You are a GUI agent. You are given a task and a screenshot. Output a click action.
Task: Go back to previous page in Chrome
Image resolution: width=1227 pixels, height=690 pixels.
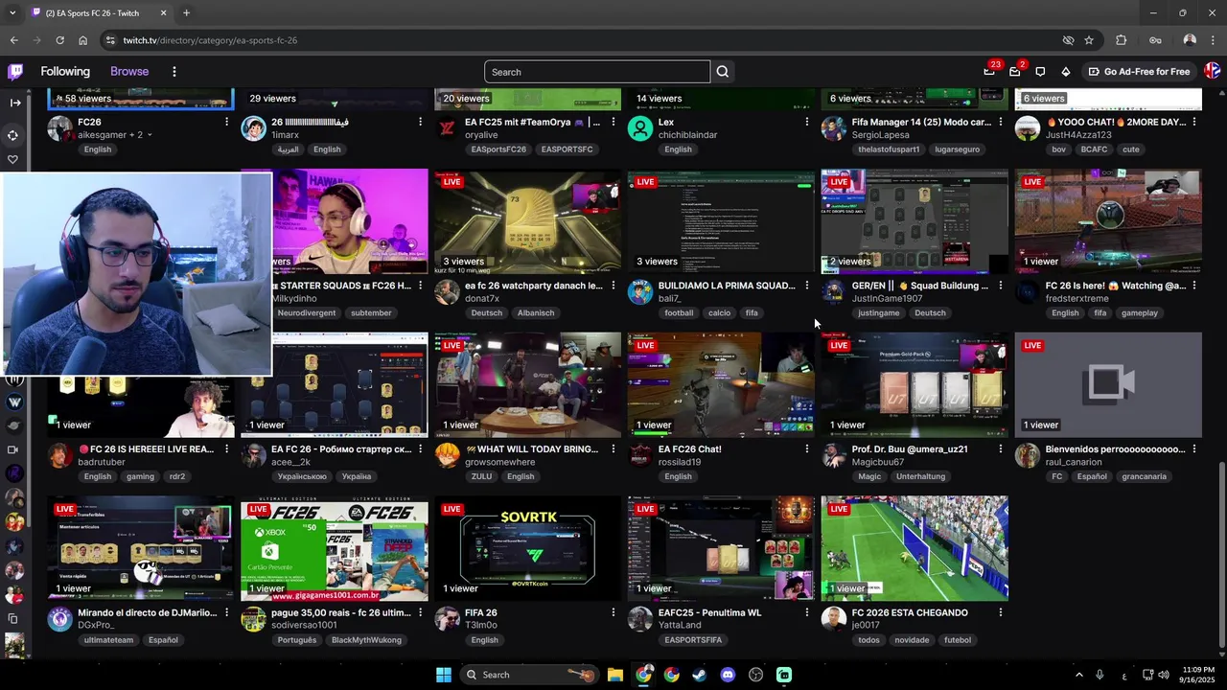[x=14, y=40]
